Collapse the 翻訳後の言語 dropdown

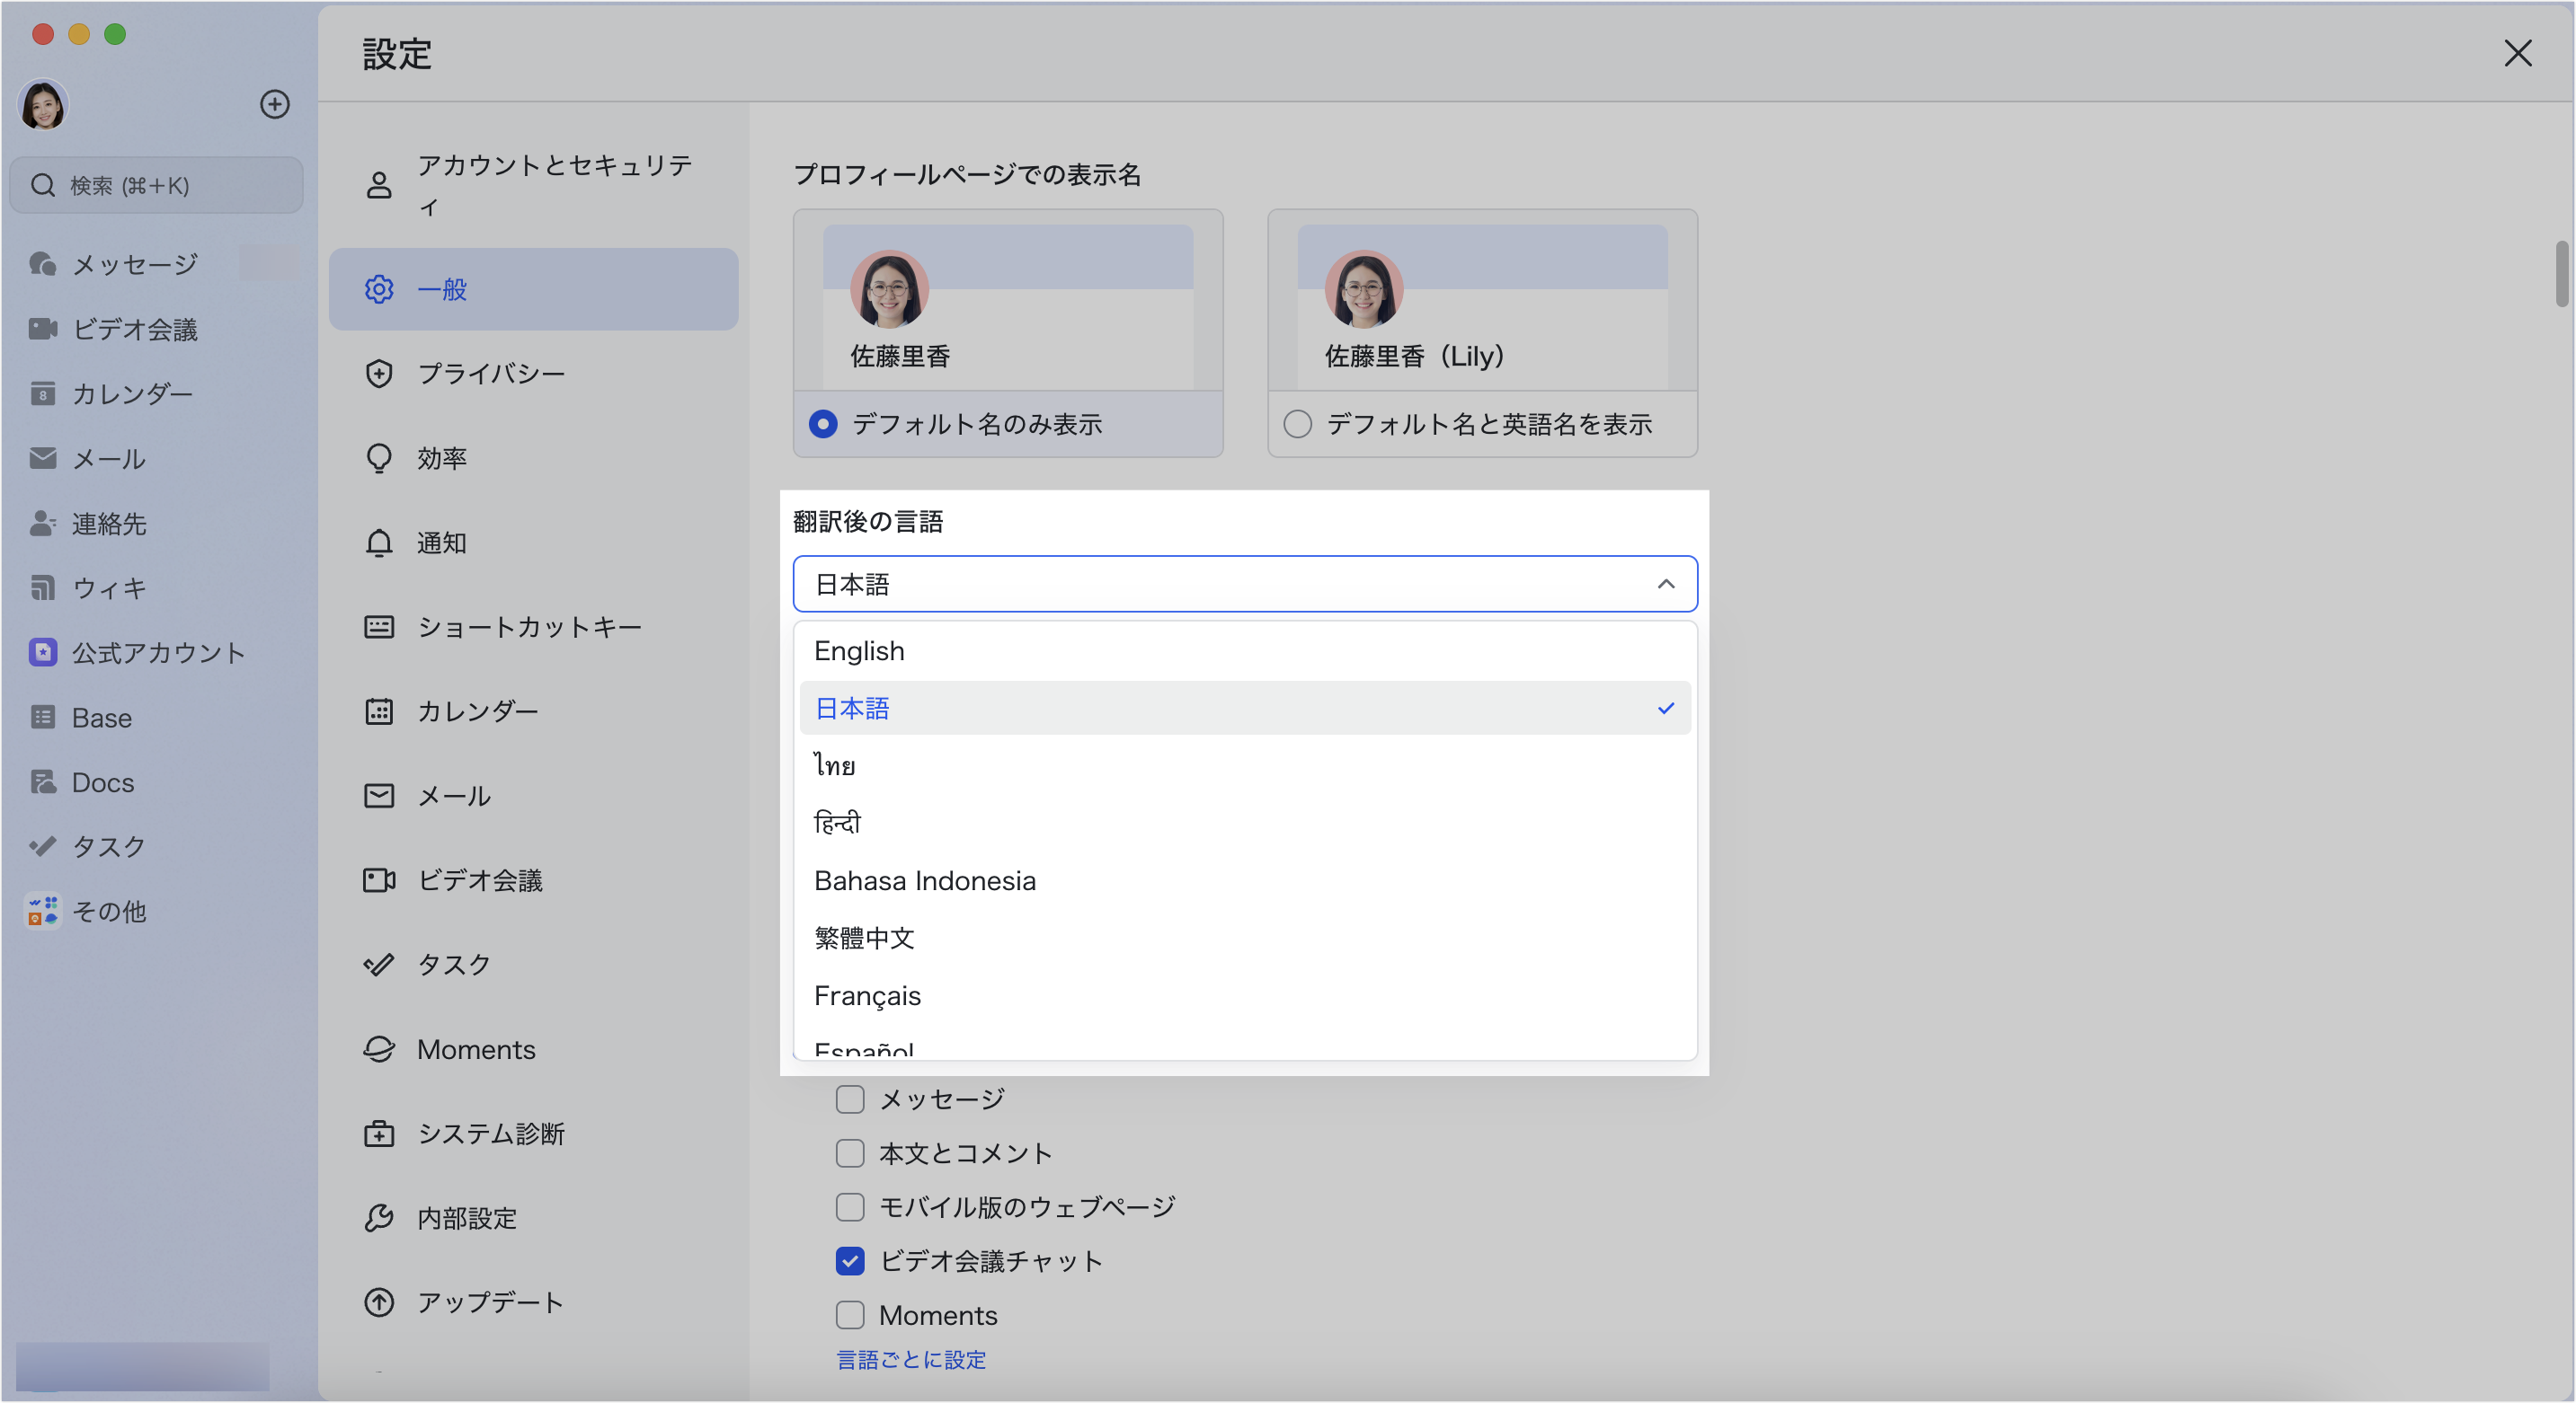click(1665, 584)
